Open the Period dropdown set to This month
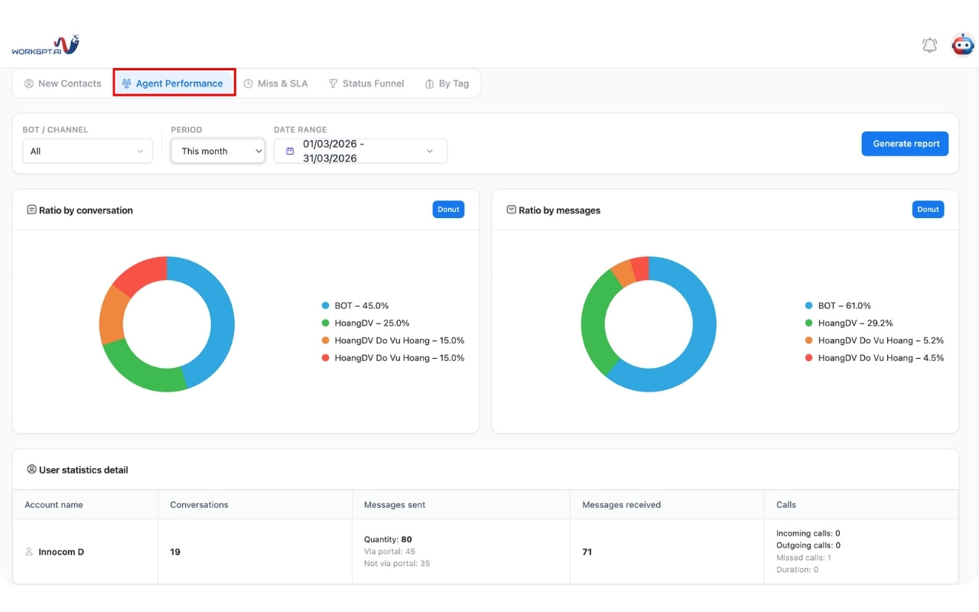979x612 pixels. [x=218, y=151]
